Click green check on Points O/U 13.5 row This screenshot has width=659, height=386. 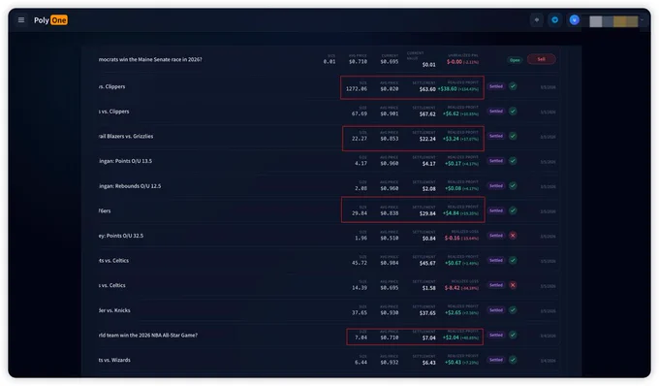pyautogui.click(x=513, y=161)
